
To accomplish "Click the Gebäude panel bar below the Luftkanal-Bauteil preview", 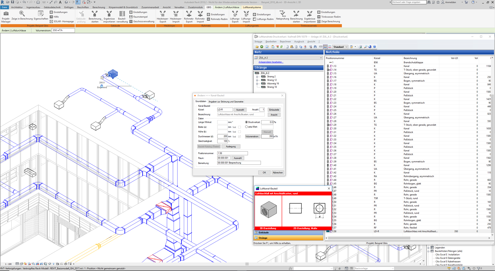I will tap(288, 233).
